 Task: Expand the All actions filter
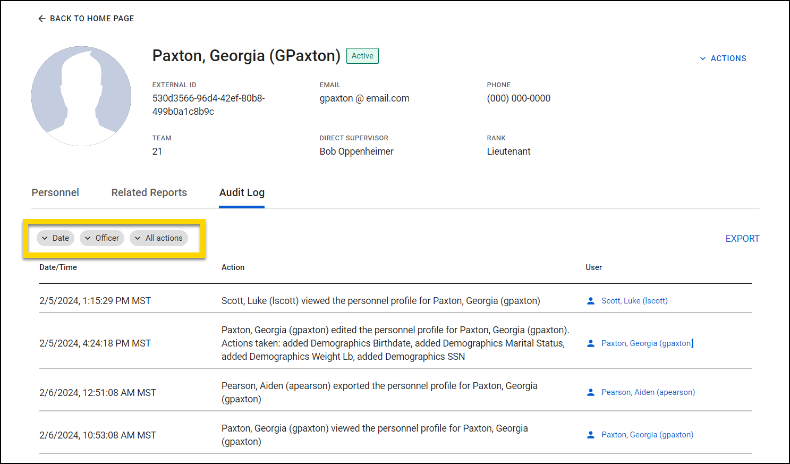[158, 238]
